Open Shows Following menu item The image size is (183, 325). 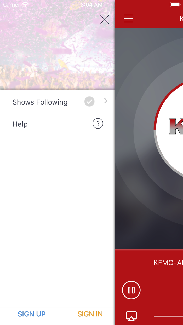40,102
